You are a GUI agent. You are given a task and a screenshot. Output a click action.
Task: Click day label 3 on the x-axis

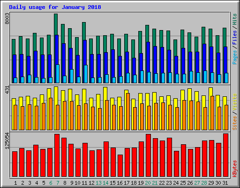[x=30, y=183]
